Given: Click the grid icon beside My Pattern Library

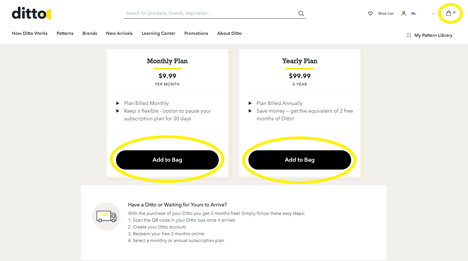Looking at the screenshot, I should 409,35.
